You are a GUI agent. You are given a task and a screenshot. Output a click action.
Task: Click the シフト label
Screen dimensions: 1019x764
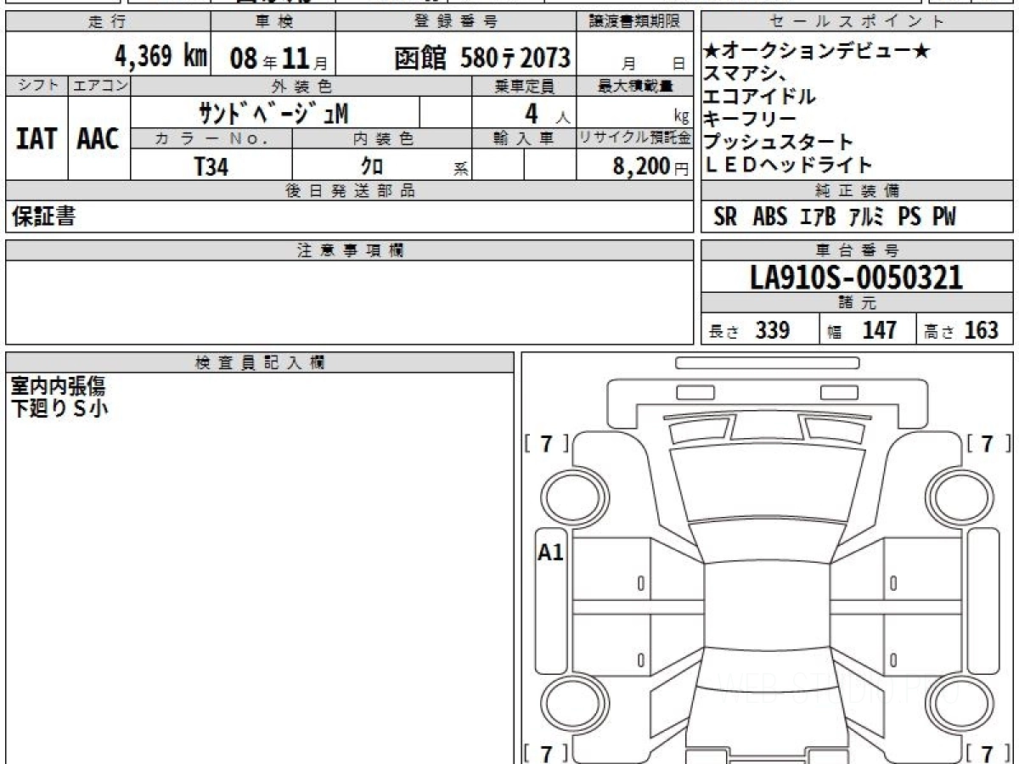pyautogui.click(x=37, y=86)
